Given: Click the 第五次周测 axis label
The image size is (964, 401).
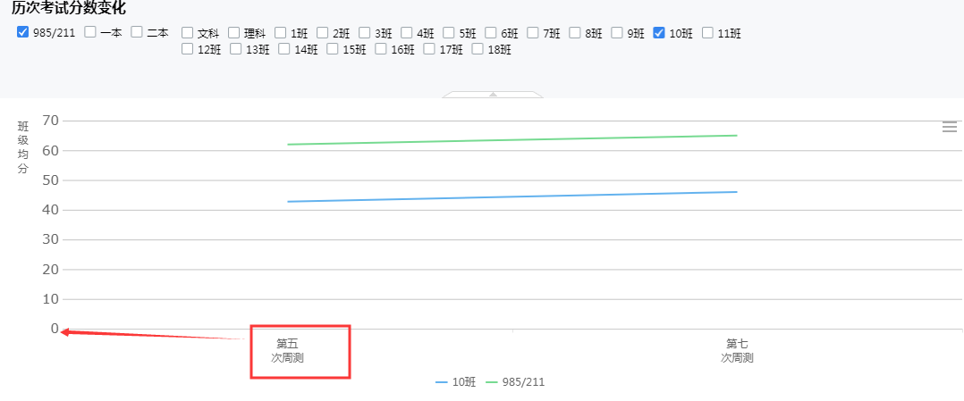Looking at the screenshot, I should (x=287, y=351).
